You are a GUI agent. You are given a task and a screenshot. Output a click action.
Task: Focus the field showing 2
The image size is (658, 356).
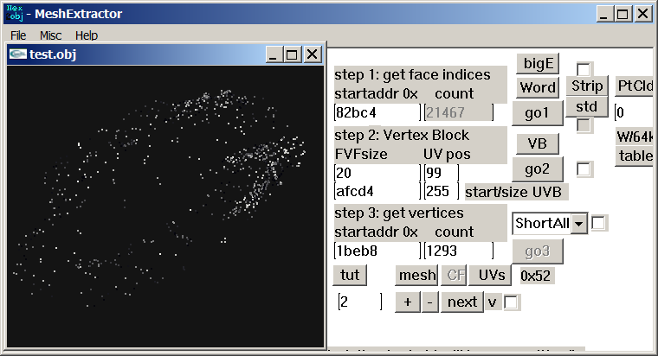pyautogui.click(x=360, y=302)
